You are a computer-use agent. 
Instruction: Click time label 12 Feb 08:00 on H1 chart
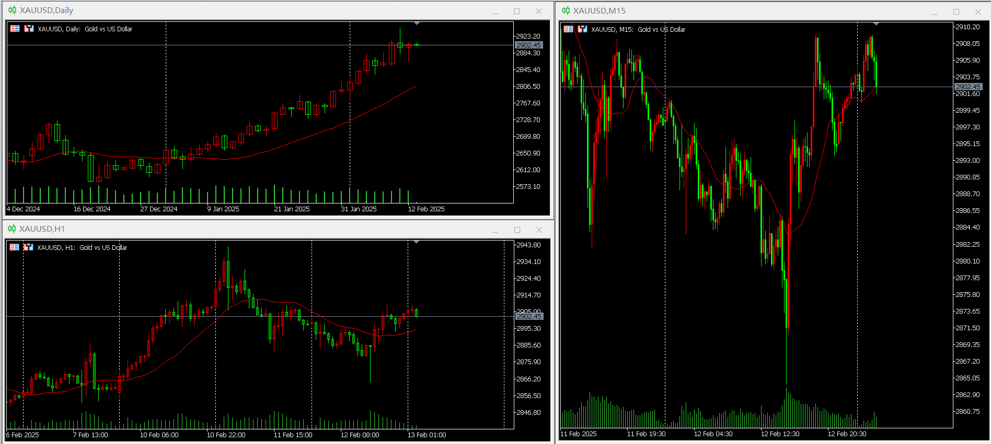coord(360,435)
